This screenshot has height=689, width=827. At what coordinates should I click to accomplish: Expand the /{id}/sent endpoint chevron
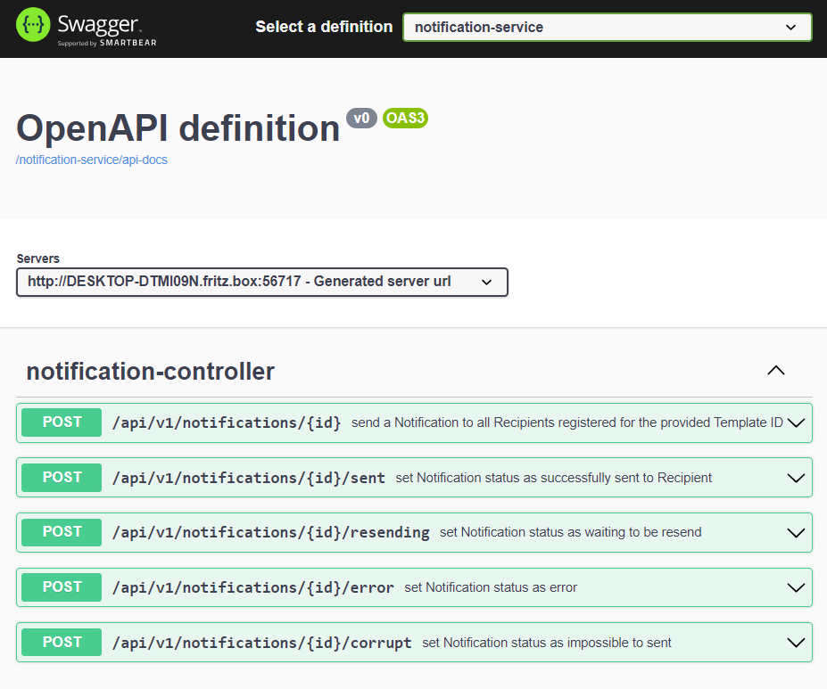click(796, 479)
